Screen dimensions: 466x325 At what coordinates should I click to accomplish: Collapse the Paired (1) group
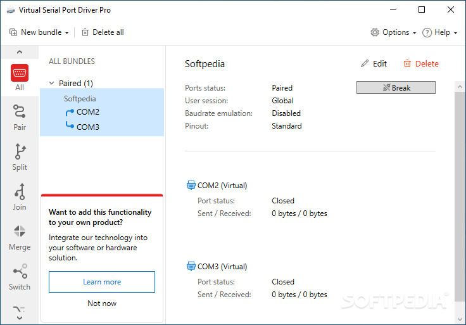pyautogui.click(x=52, y=83)
